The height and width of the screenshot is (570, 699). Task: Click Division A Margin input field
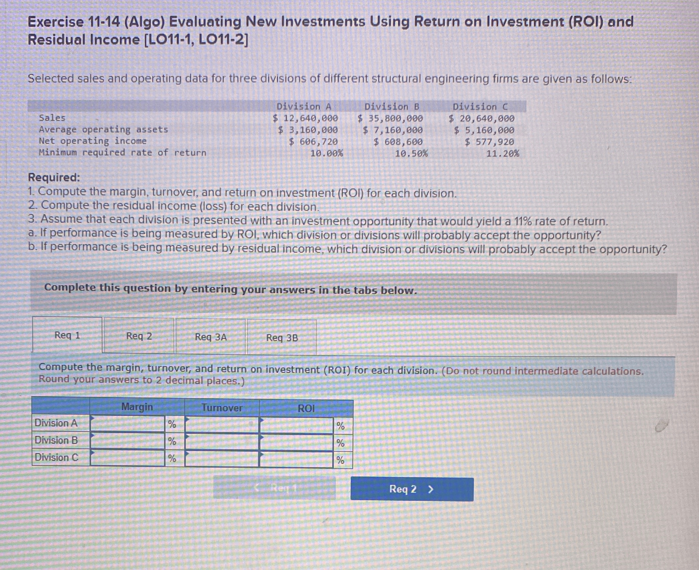point(128,424)
